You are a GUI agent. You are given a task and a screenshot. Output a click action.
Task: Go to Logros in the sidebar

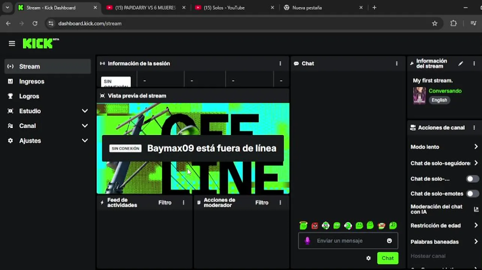(48, 96)
